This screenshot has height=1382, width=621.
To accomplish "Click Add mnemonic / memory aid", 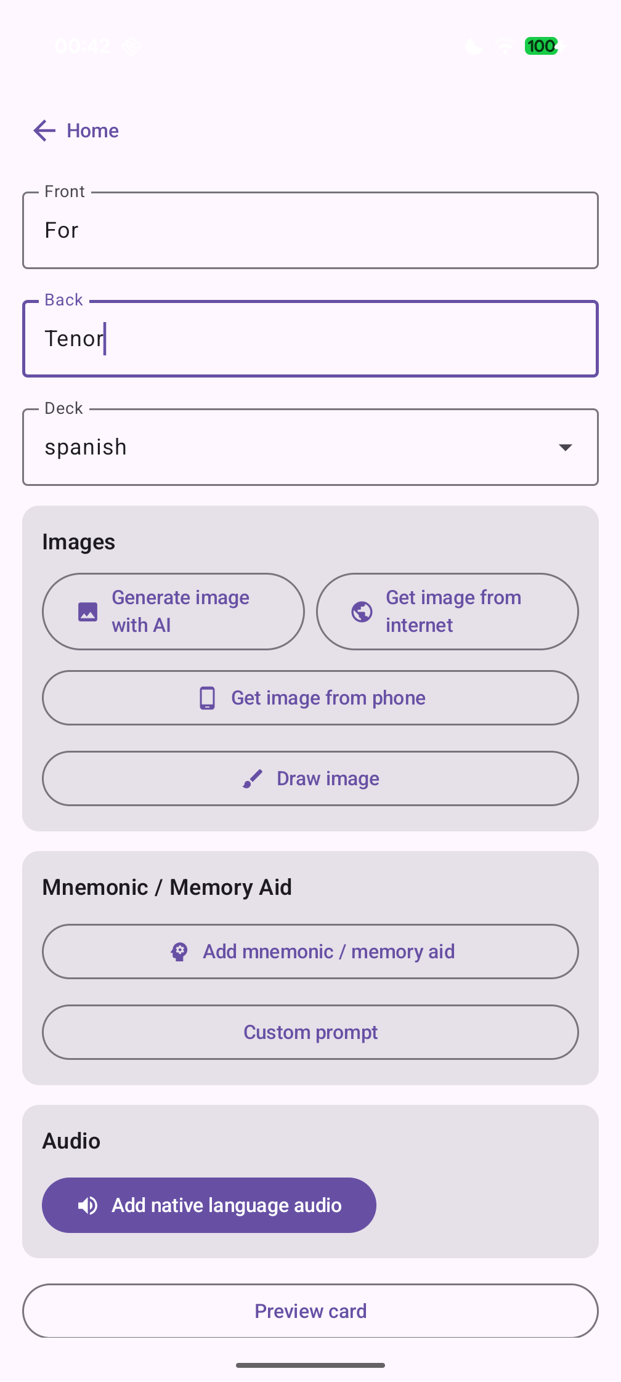I will coord(310,952).
